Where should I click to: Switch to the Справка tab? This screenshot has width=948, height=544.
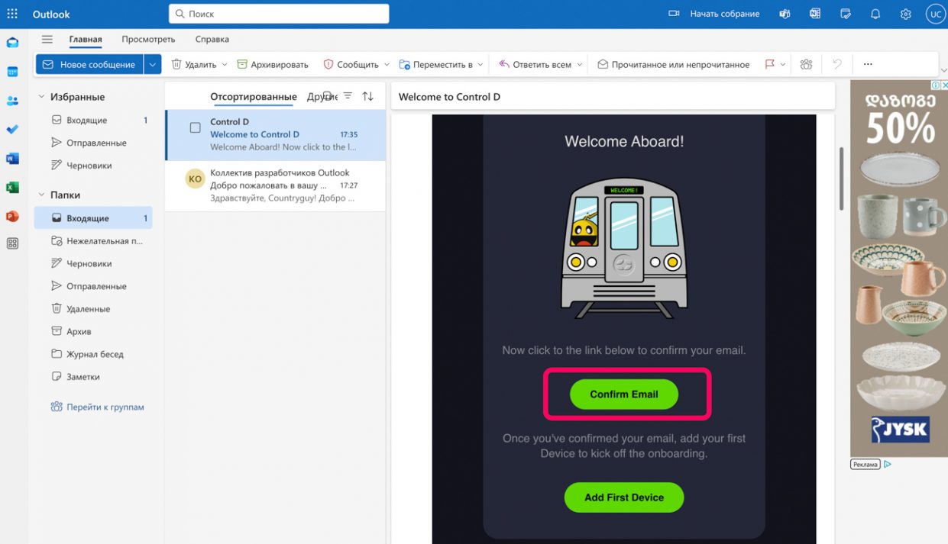click(212, 40)
